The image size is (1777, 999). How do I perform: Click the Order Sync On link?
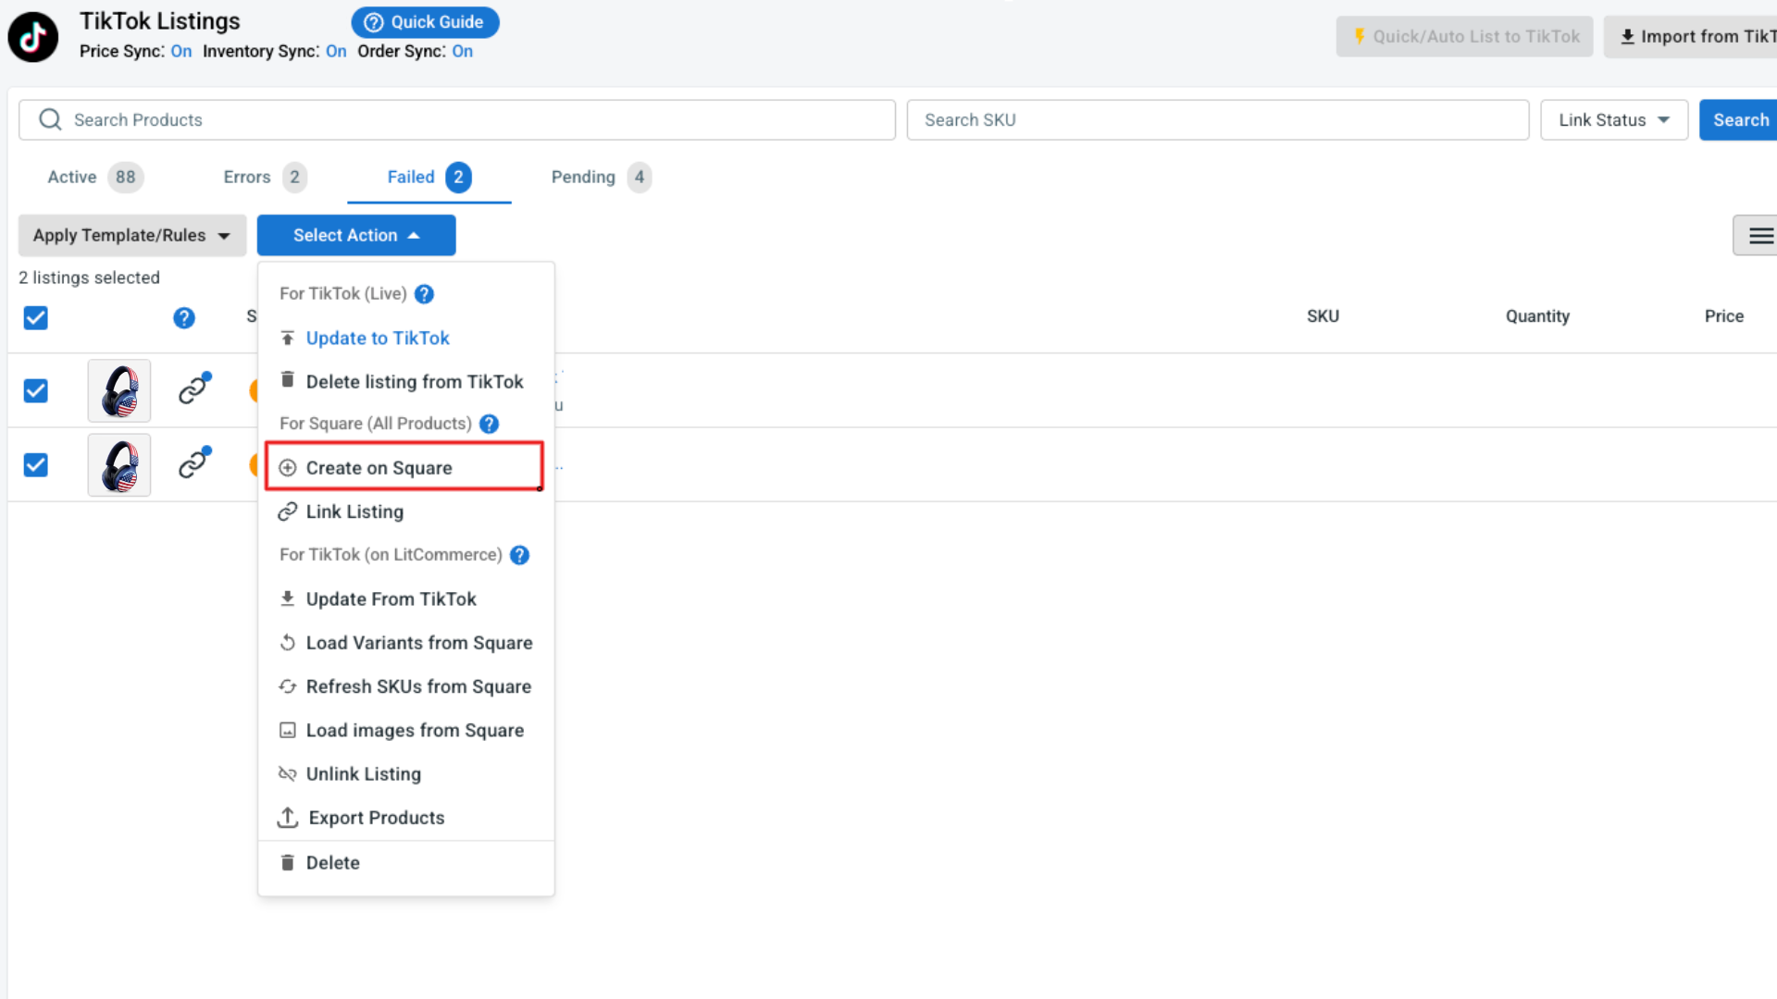pos(463,51)
